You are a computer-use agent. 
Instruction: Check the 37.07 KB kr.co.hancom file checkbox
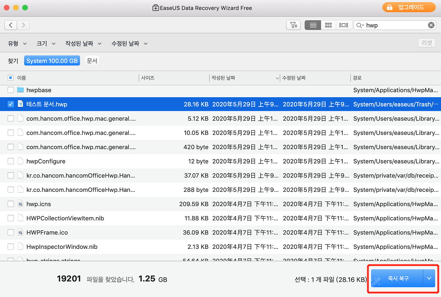point(11,175)
